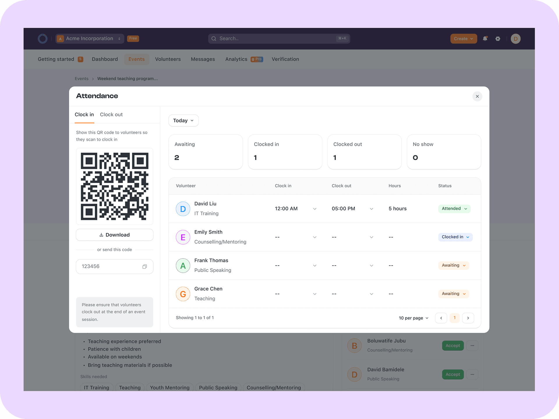
Task: Switch to the Clock in tab
Action: (x=84, y=115)
